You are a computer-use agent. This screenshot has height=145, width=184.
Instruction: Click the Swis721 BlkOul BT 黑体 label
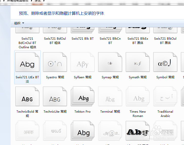[165, 41]
